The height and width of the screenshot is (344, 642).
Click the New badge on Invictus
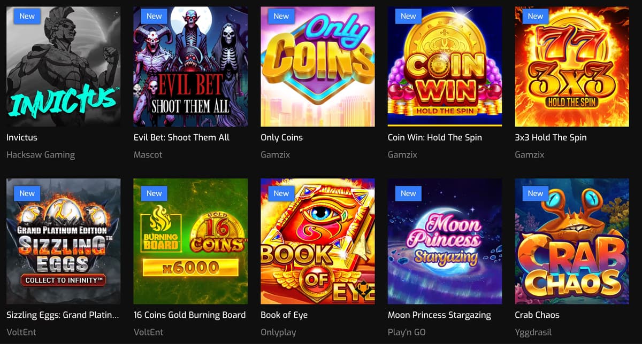tap(27, 16)
